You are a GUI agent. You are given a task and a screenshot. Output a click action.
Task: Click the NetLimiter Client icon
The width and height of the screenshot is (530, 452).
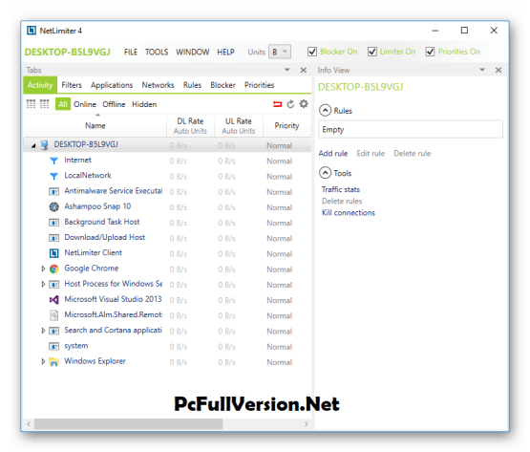coord(53,253)
